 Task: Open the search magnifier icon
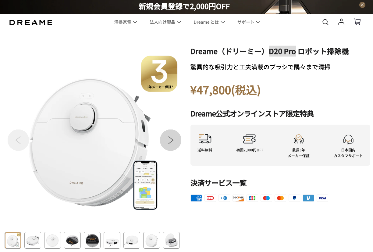pyautogui.click(x=325, y=22)
